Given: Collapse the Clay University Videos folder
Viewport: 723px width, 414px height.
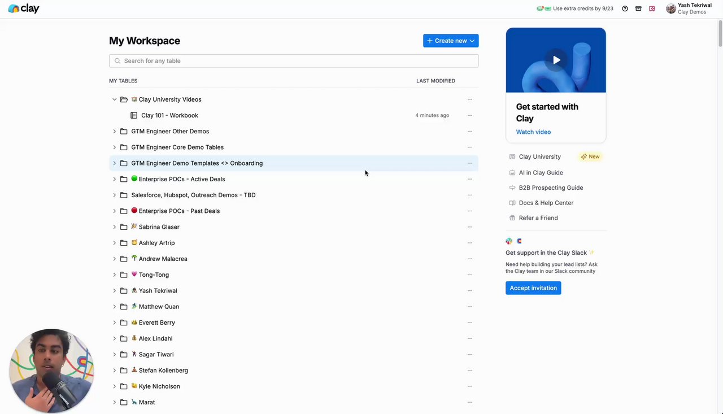Looking at the screenshot, I should tap(114, 99).
